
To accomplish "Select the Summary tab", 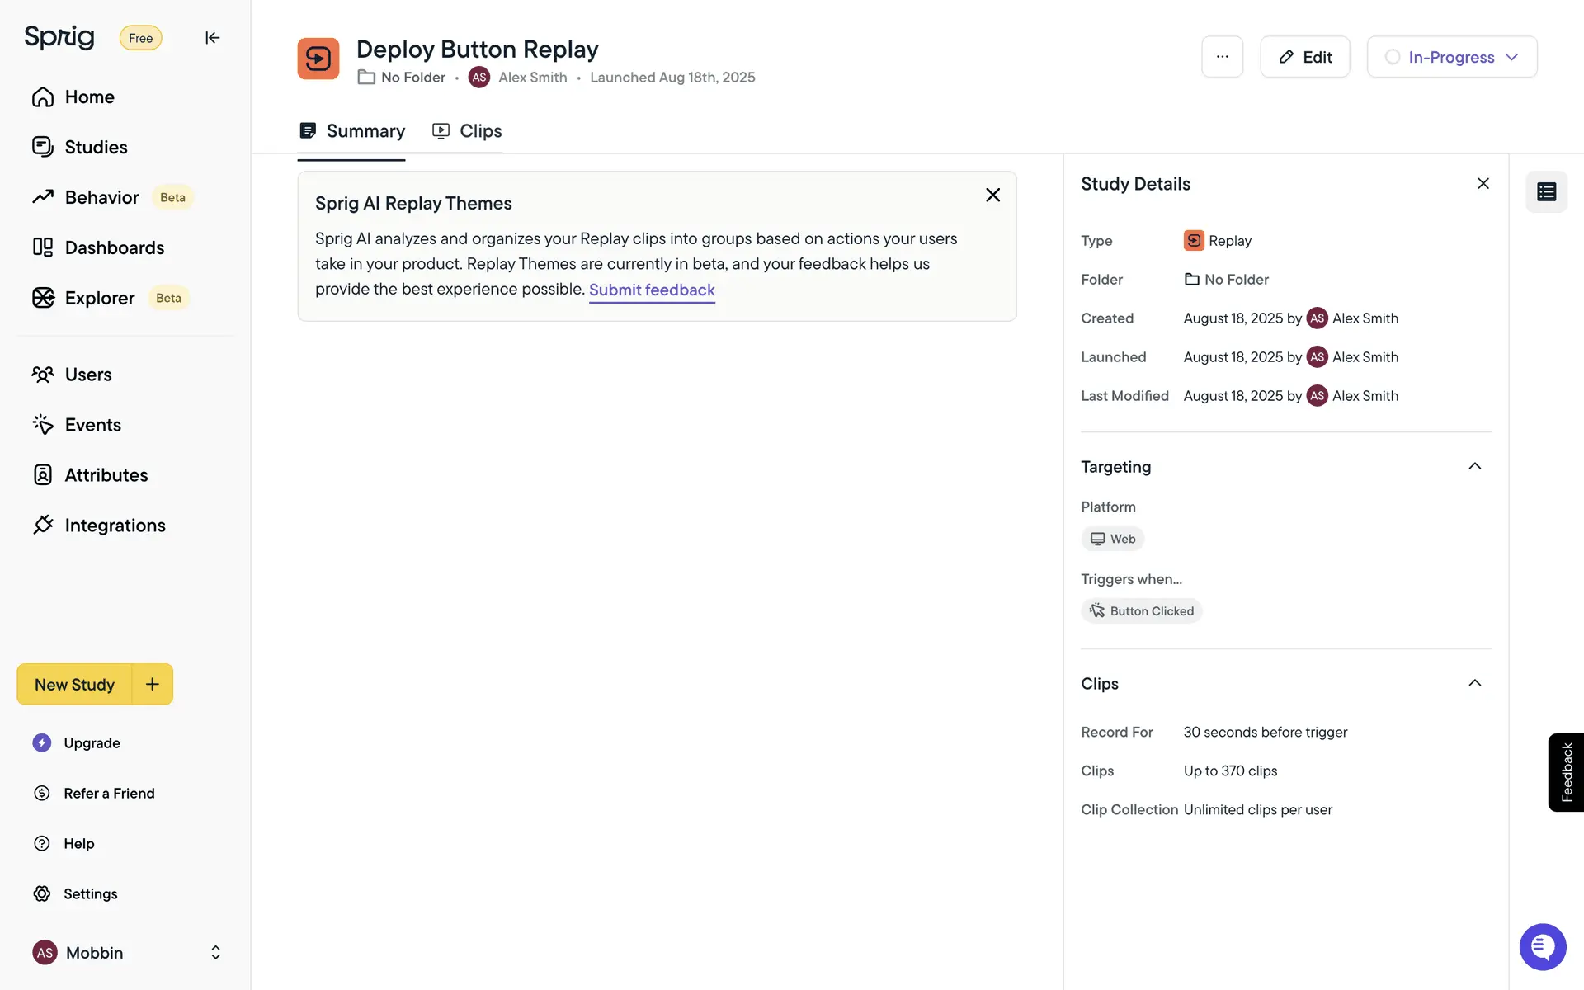I will click(x=351, y=131).
